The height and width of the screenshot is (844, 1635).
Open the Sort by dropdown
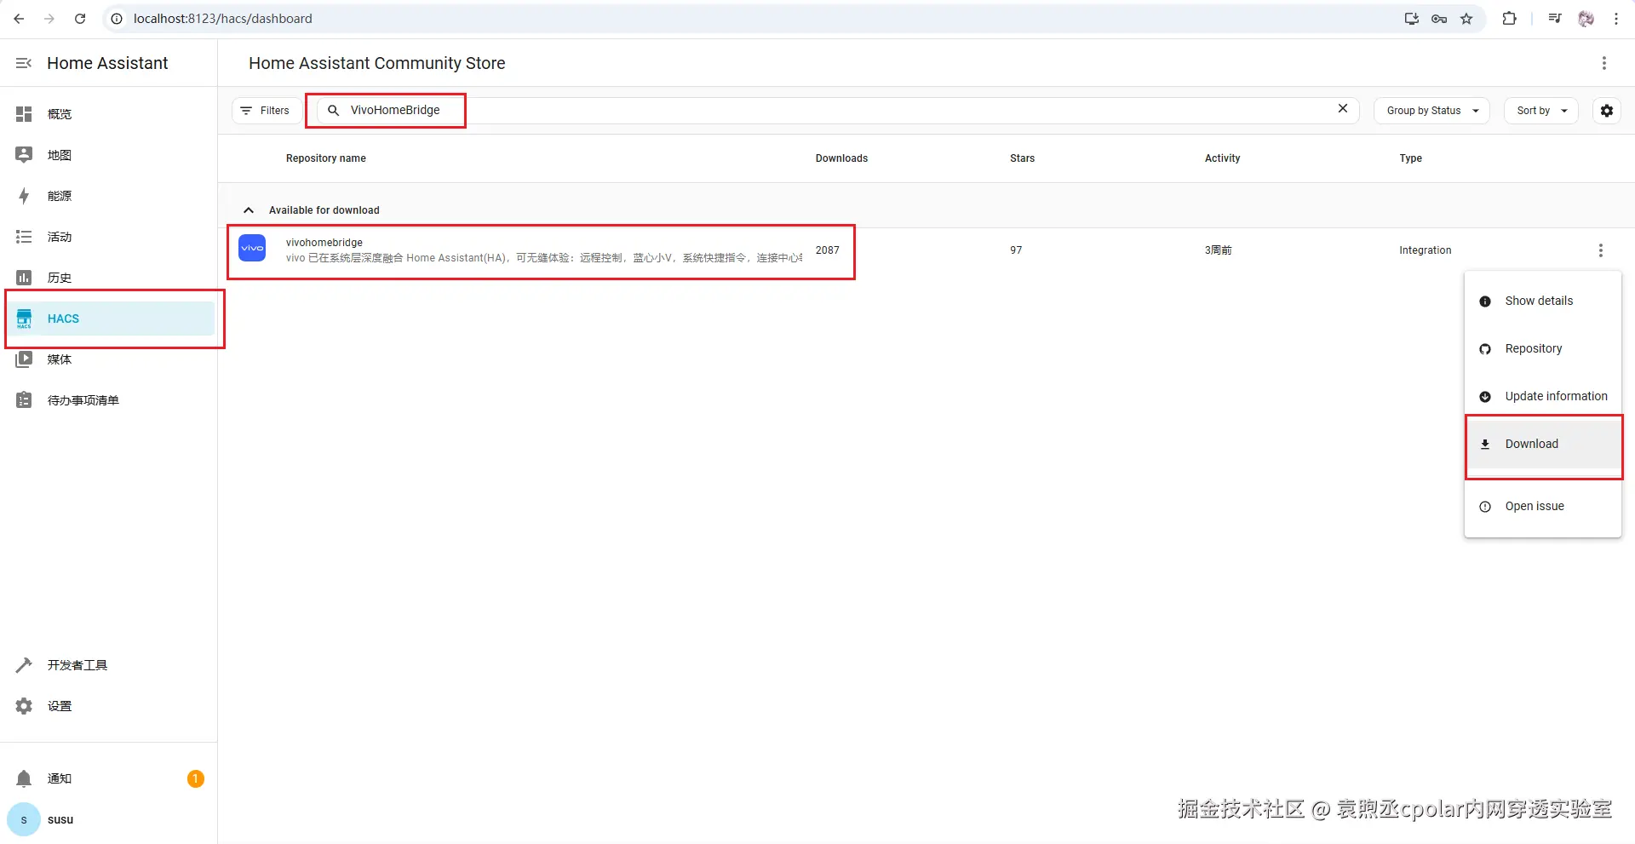(1541, 111)
